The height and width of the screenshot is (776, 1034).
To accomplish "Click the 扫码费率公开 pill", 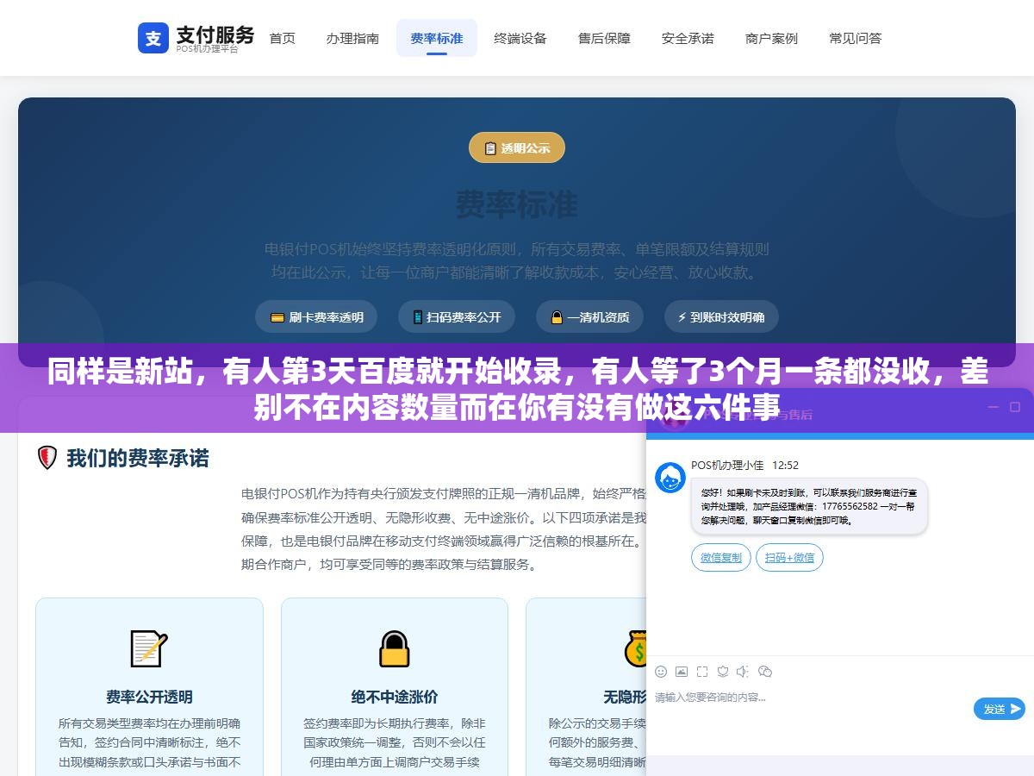I will click(456, 316).
